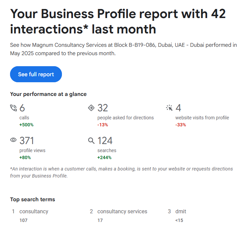Select the 'dmit' search term
Screen dimensions: 245x233
[181, 211]
